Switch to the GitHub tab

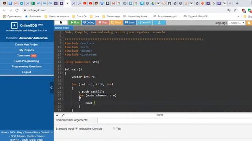(x=169, y=3)
